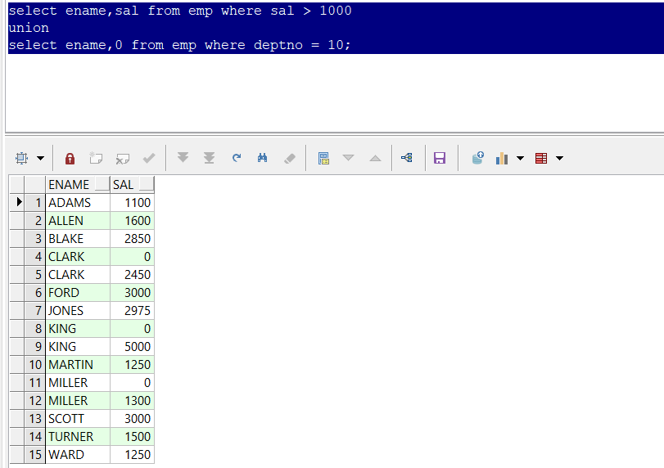This screenshot has width=664, height=468.
Task: Click the salary value 2850
Action: 132,239
